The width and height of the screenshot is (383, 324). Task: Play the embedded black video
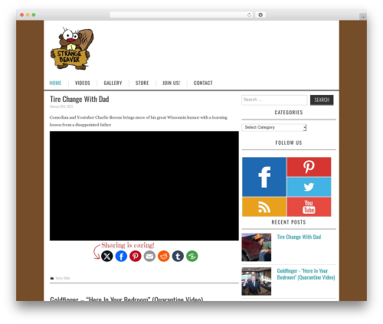tap(144, 186)
